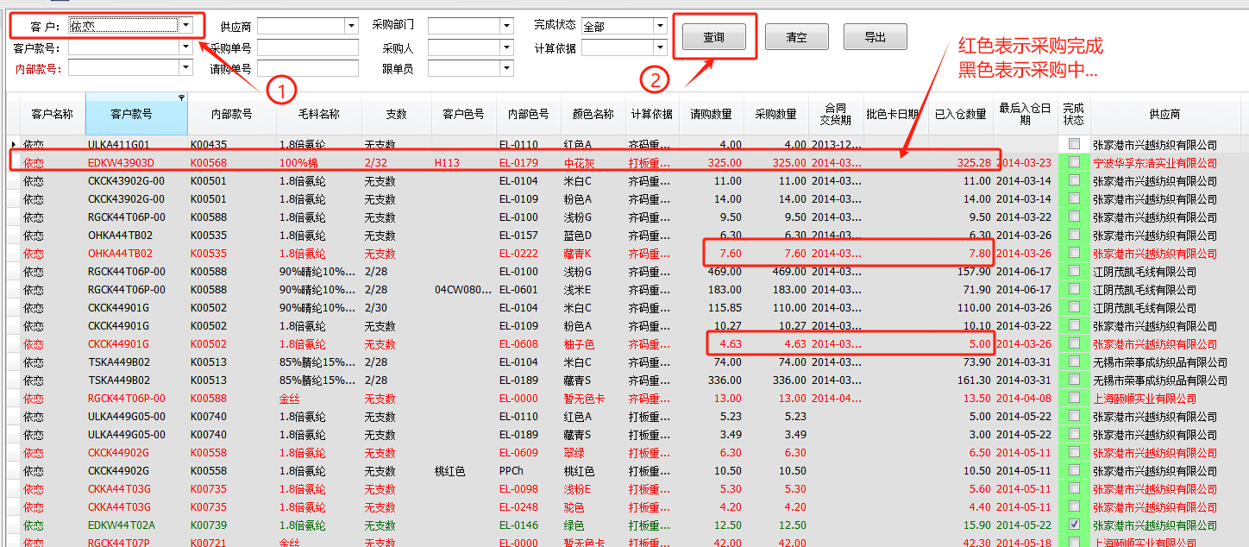Click the 2/30 yarn count cell
This screenshot has height=547, width=1249.
pos(396,307)
